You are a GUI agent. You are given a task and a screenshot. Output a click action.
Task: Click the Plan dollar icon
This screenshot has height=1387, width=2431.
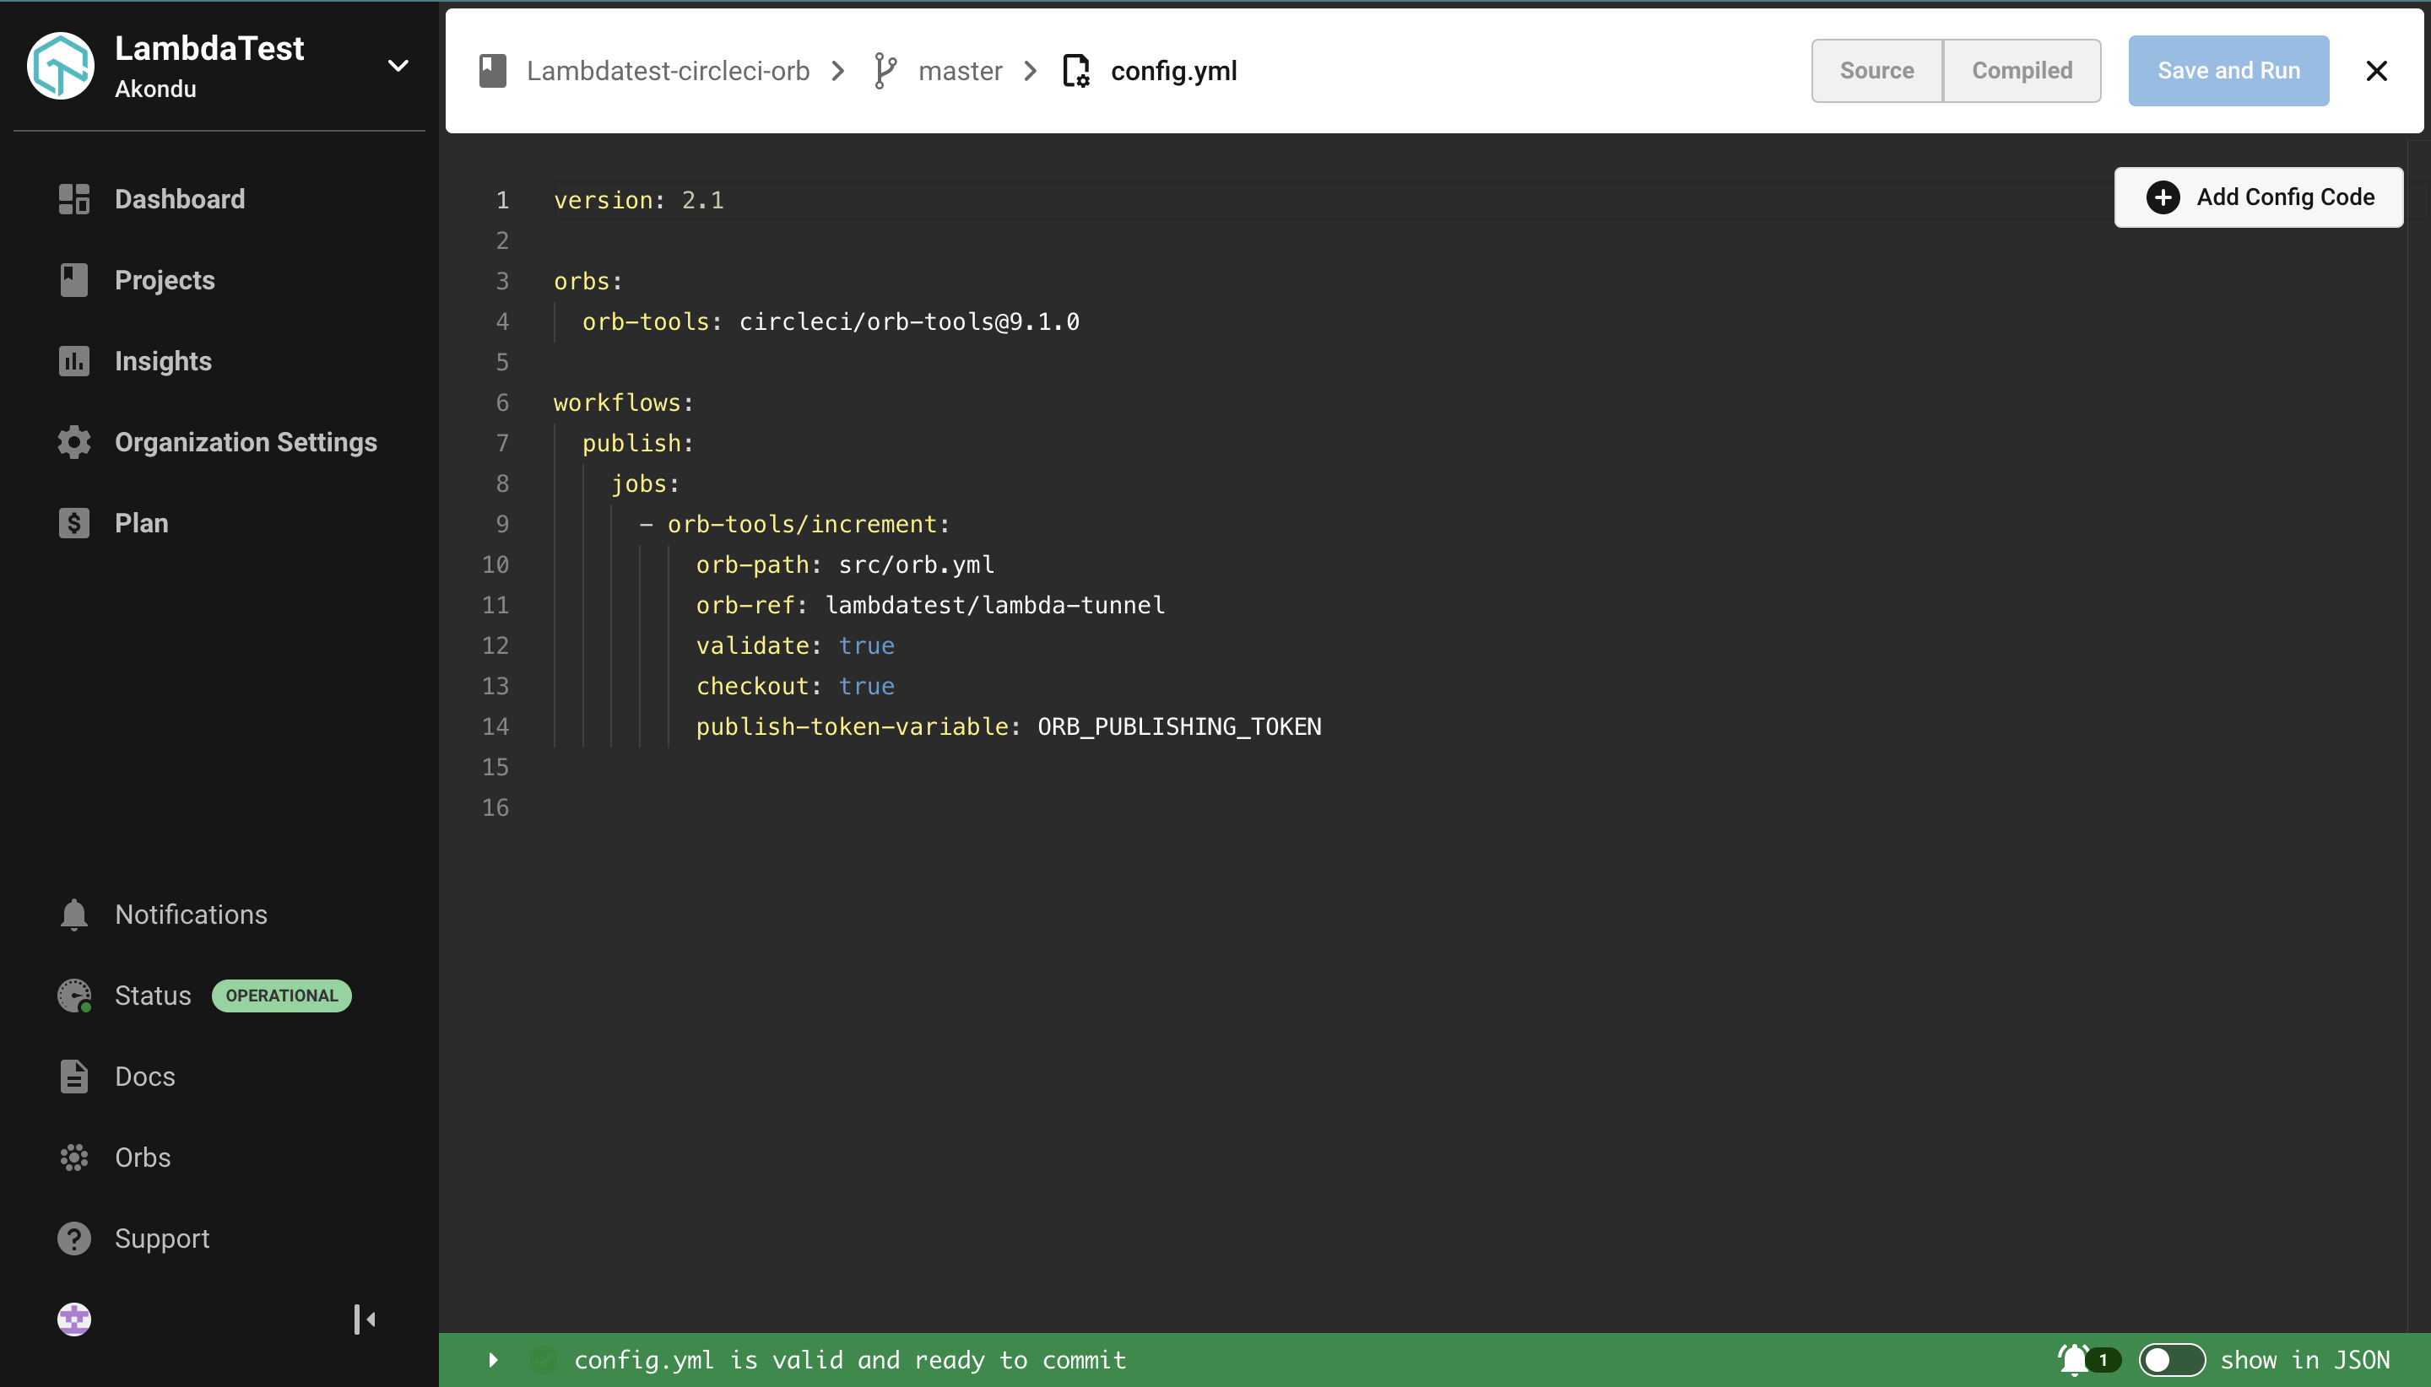pos(73,523)
